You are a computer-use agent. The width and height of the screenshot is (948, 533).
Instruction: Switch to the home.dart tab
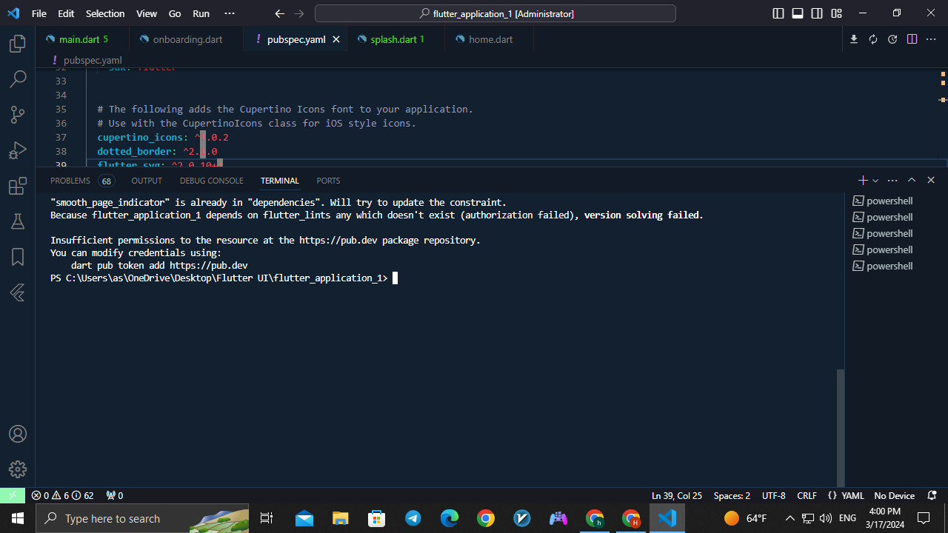490,39
